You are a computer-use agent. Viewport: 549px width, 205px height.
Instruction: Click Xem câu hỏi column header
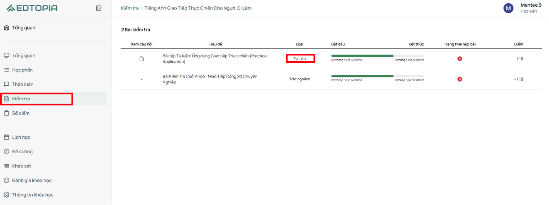click(142, 44)
